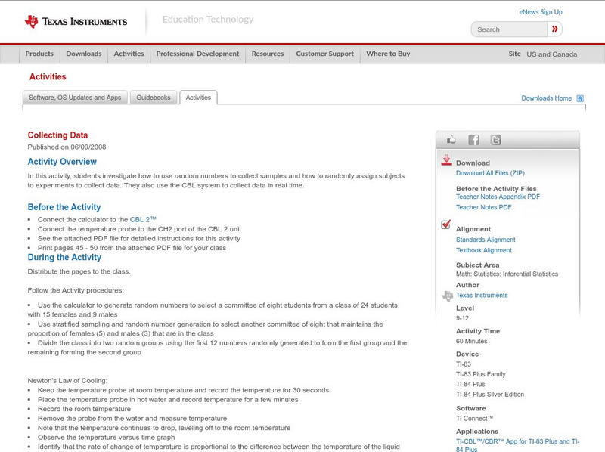The height and width of the screenshot is (452, 605).
Task: Open Teacher Notes Appendix PDF
Action: click(498, 197)
